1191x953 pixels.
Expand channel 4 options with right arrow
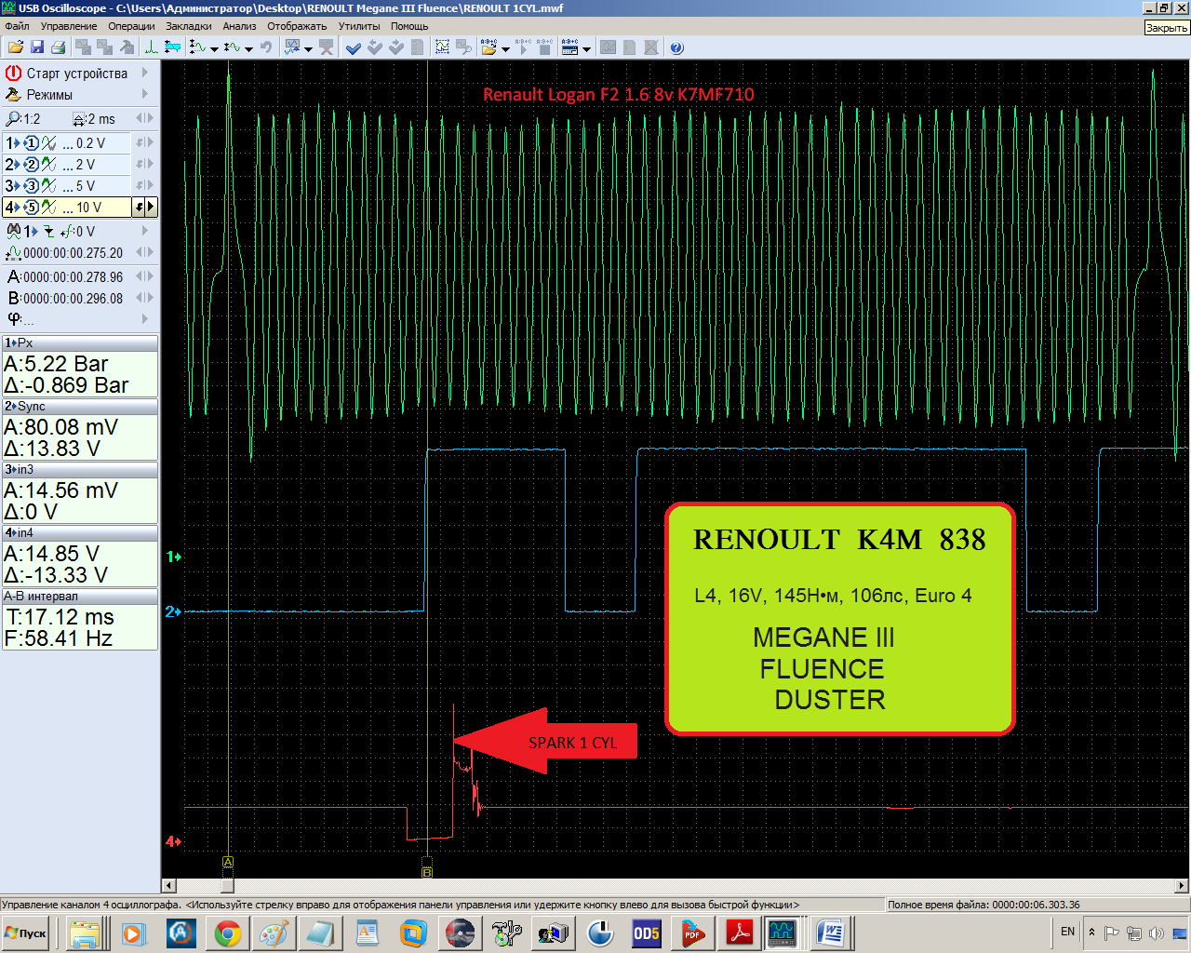coord(151,208)
